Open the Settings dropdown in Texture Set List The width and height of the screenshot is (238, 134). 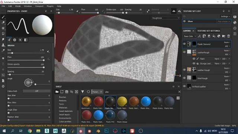point(225,16)
